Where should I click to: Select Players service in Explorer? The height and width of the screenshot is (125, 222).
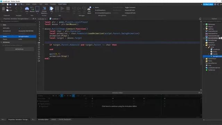(211, 27)
